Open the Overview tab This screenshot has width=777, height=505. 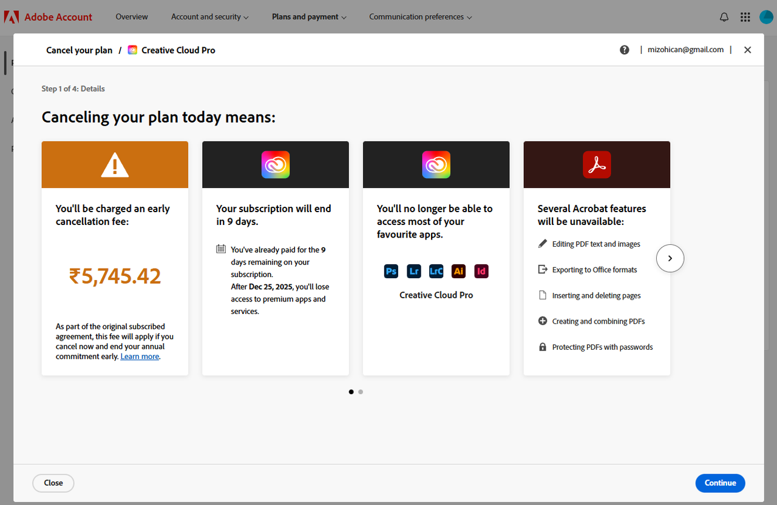click(x=132, y=17)
